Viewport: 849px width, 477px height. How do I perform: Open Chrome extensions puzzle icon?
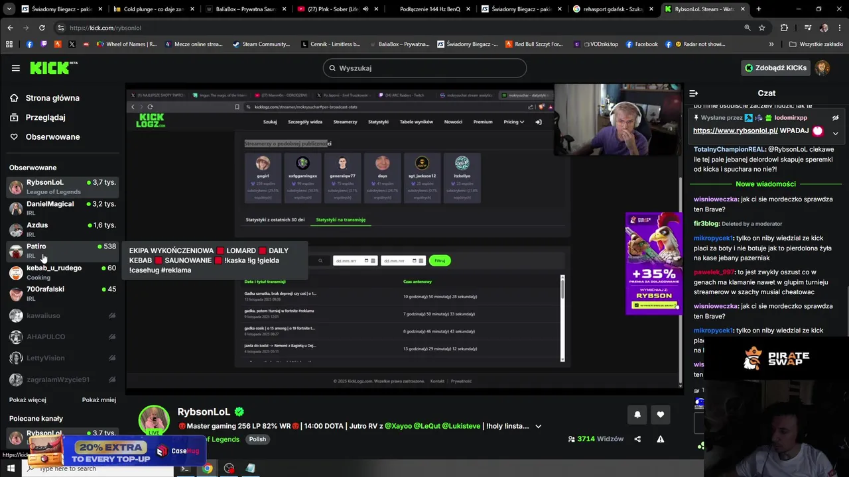point(785,28)
